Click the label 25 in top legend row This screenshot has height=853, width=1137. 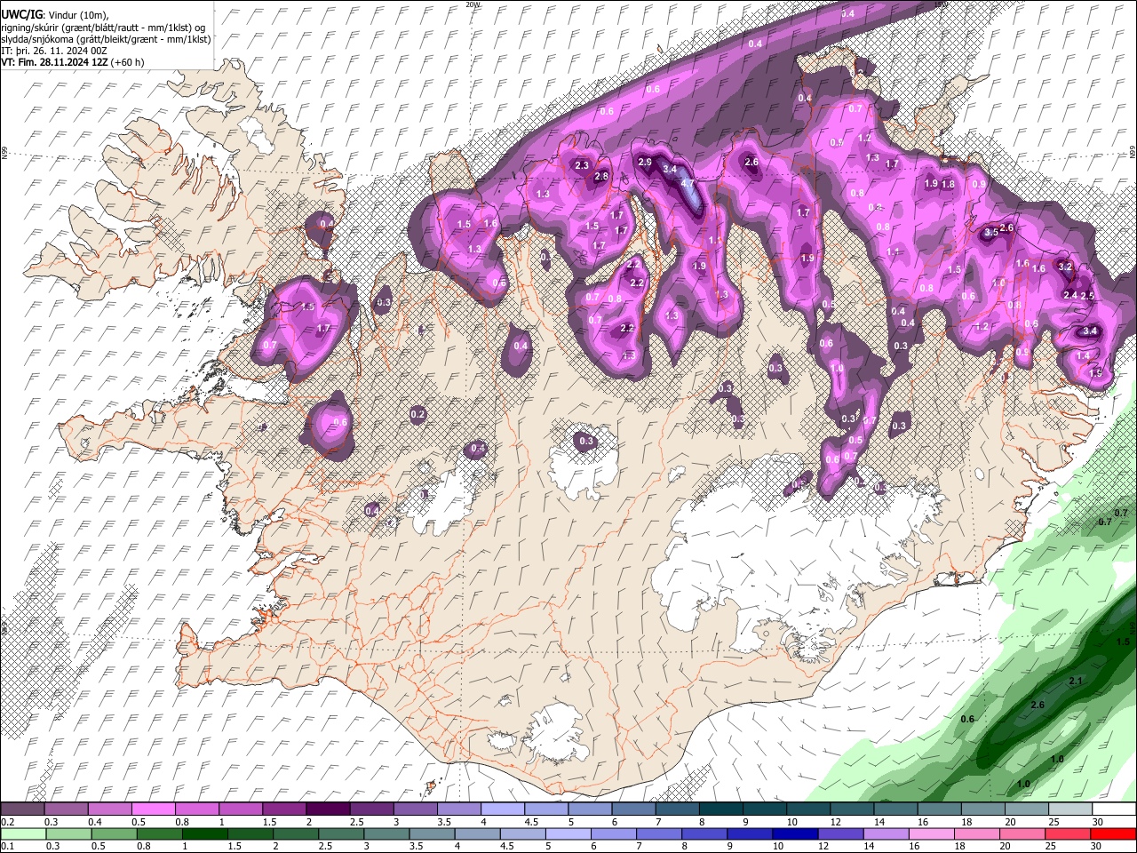[1054, 822]
